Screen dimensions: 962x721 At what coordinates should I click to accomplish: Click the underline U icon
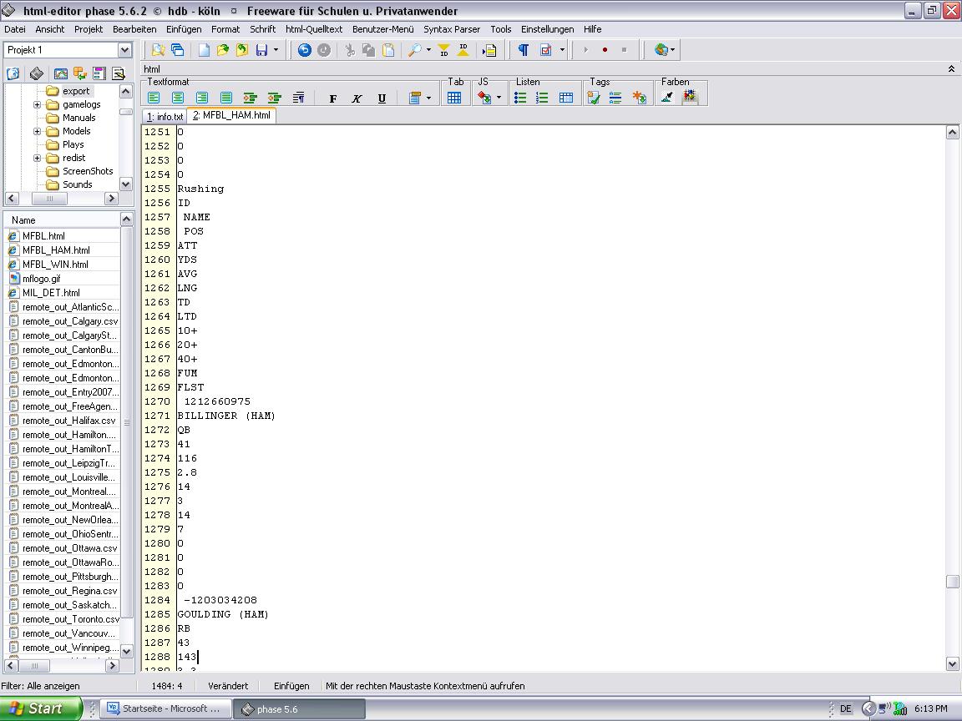[x=382, y=98]
